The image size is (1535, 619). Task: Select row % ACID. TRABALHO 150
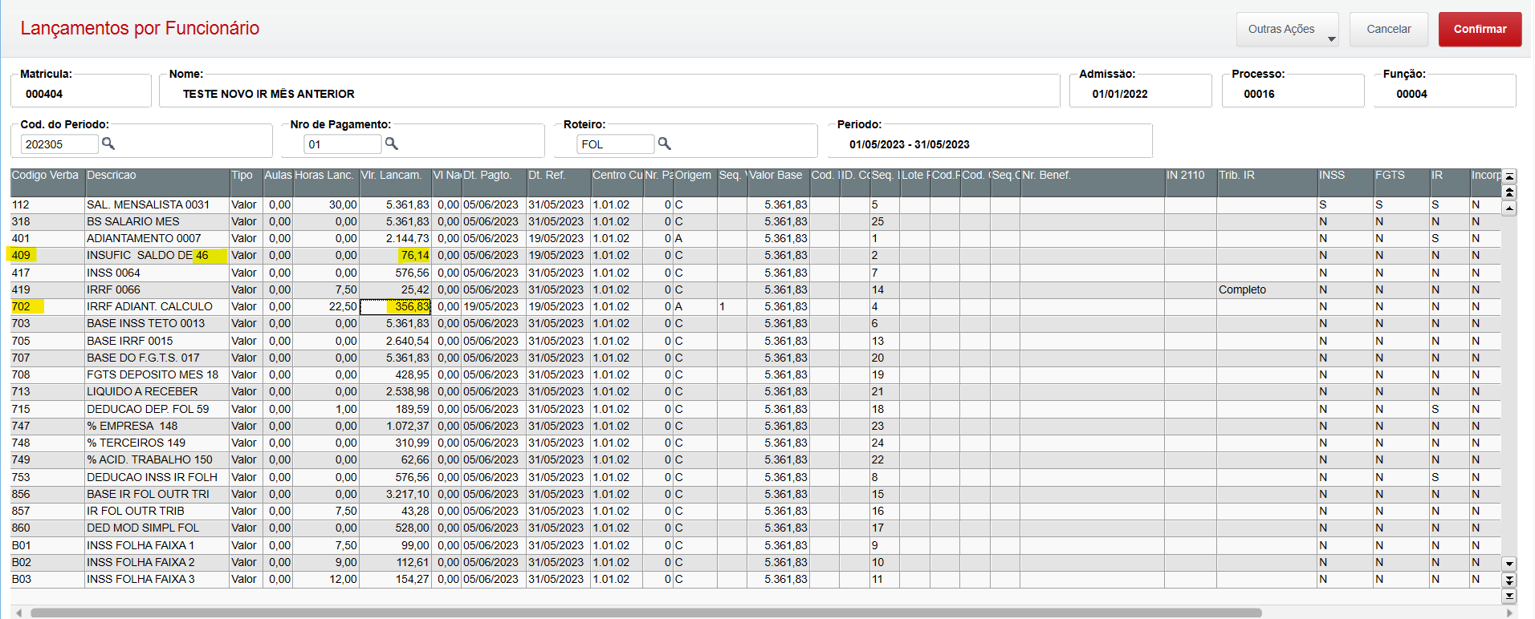755,459
